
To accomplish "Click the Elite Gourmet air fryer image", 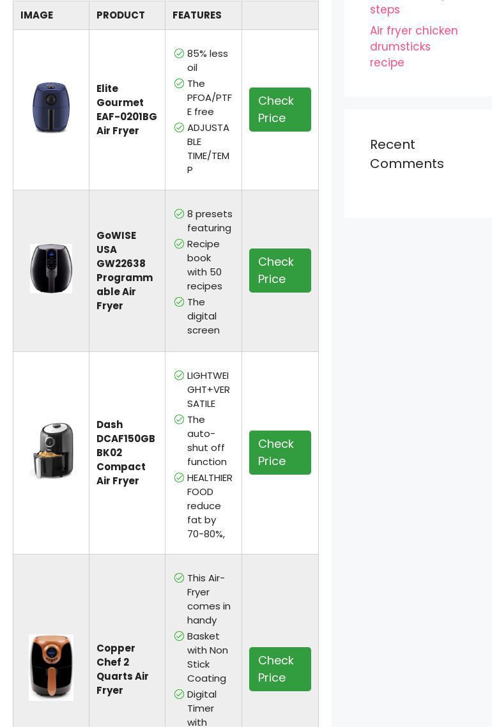I will pos(50,107).
